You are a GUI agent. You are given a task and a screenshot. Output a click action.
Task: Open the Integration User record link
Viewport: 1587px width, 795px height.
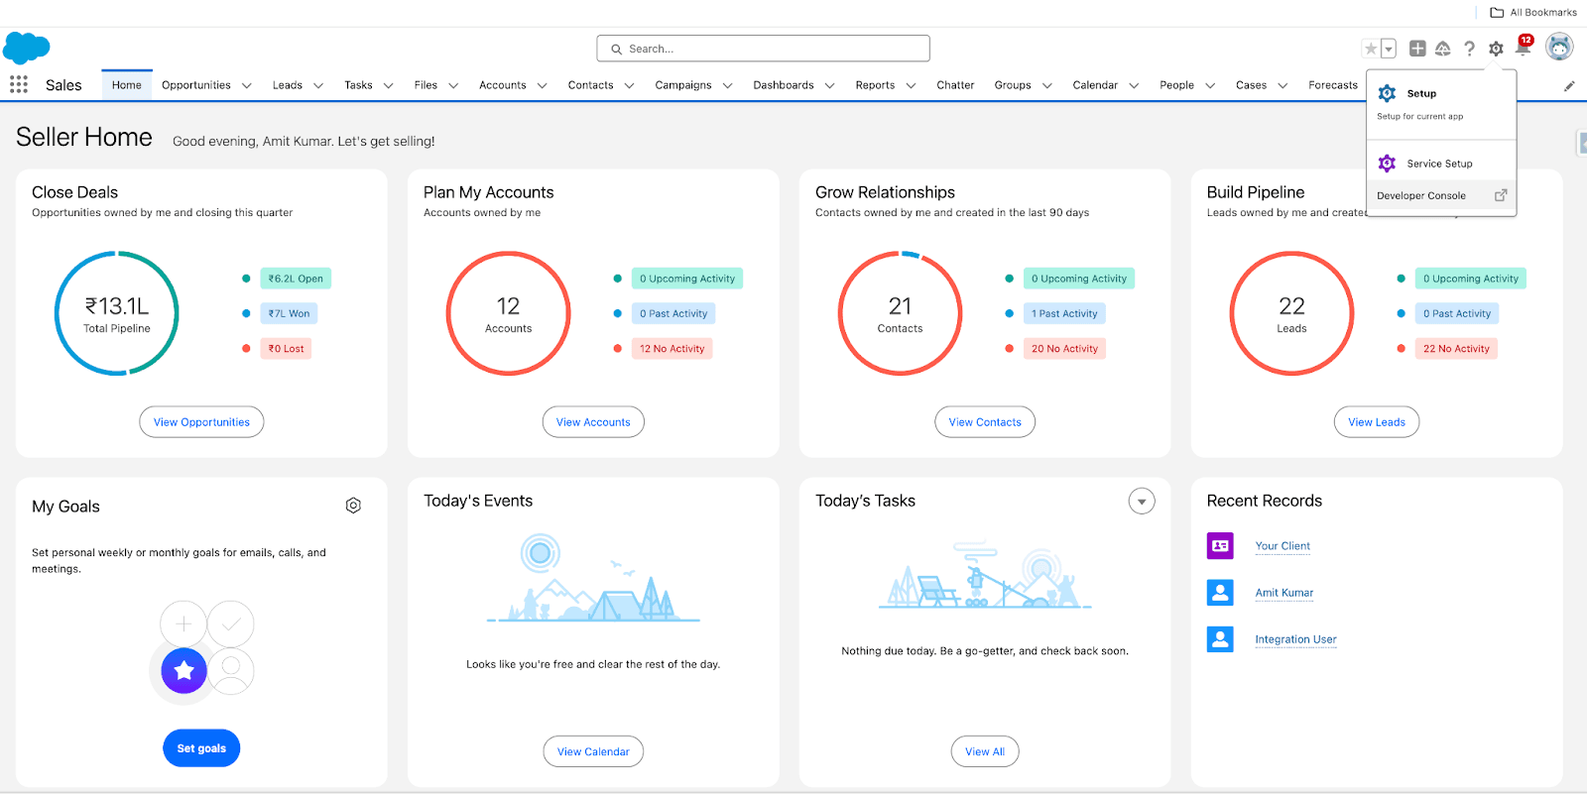click(1295, 639)
